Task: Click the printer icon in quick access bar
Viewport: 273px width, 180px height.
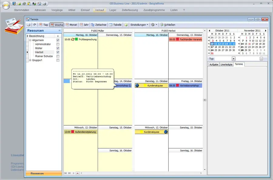Action: [45, 4]
